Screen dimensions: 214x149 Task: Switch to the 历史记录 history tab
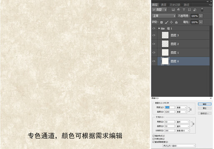pos(175,5)
